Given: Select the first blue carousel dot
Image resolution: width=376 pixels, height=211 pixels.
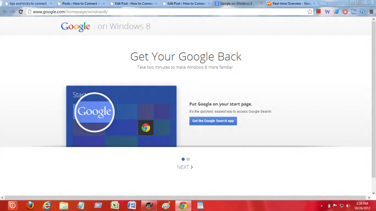Looking at the screenshot, I should pos(183,159).
